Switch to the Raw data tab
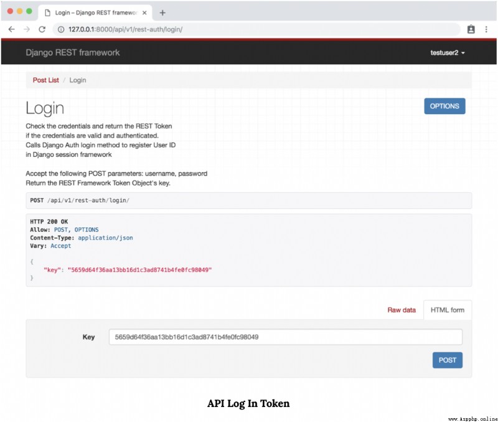 402,310
